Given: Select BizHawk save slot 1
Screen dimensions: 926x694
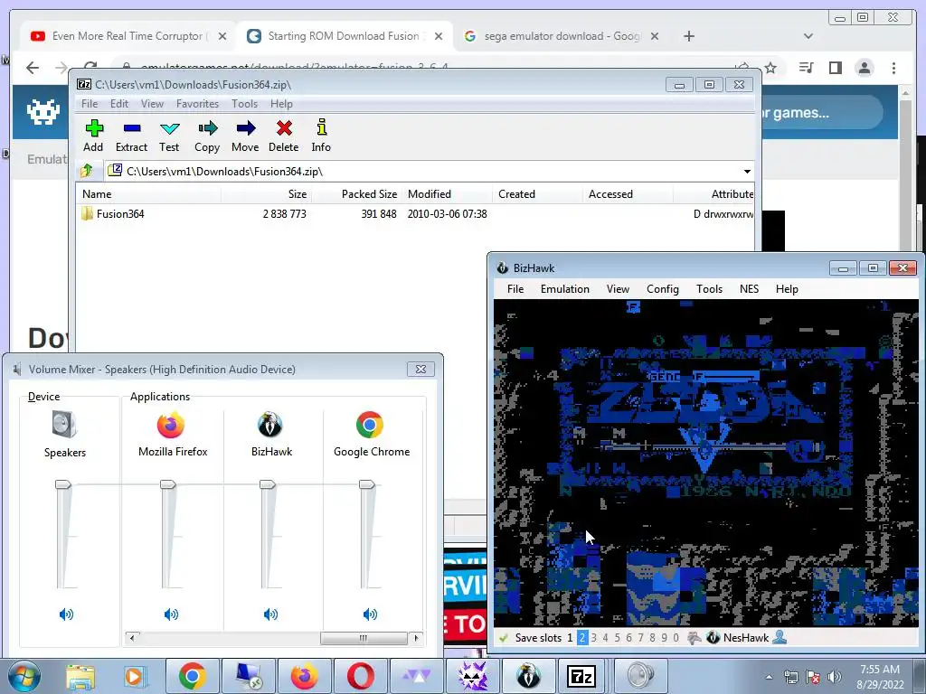Looking at the screenshot, I should (x=570, y=638).
